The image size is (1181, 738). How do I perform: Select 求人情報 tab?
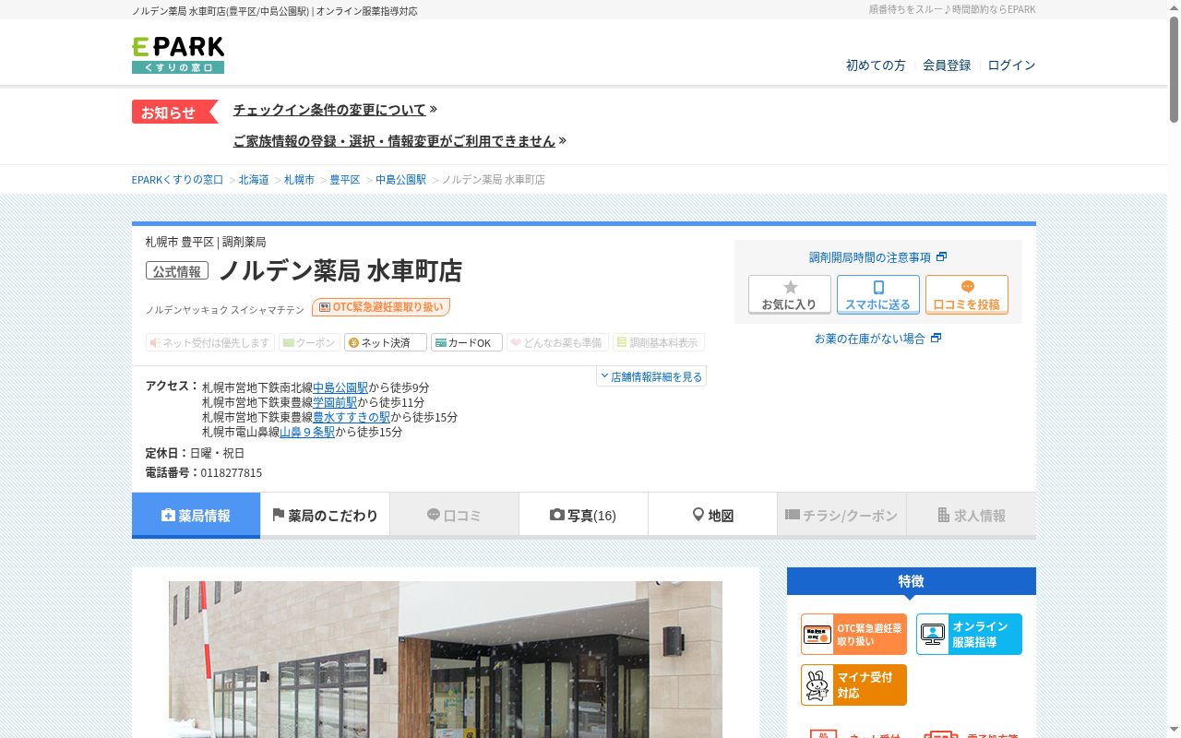pos(971,515)
